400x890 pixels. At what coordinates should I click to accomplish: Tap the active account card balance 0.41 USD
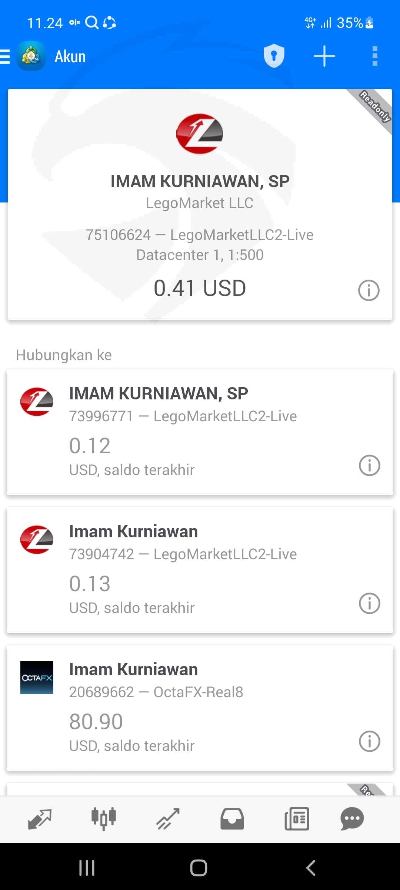click(x=200, y=288)
